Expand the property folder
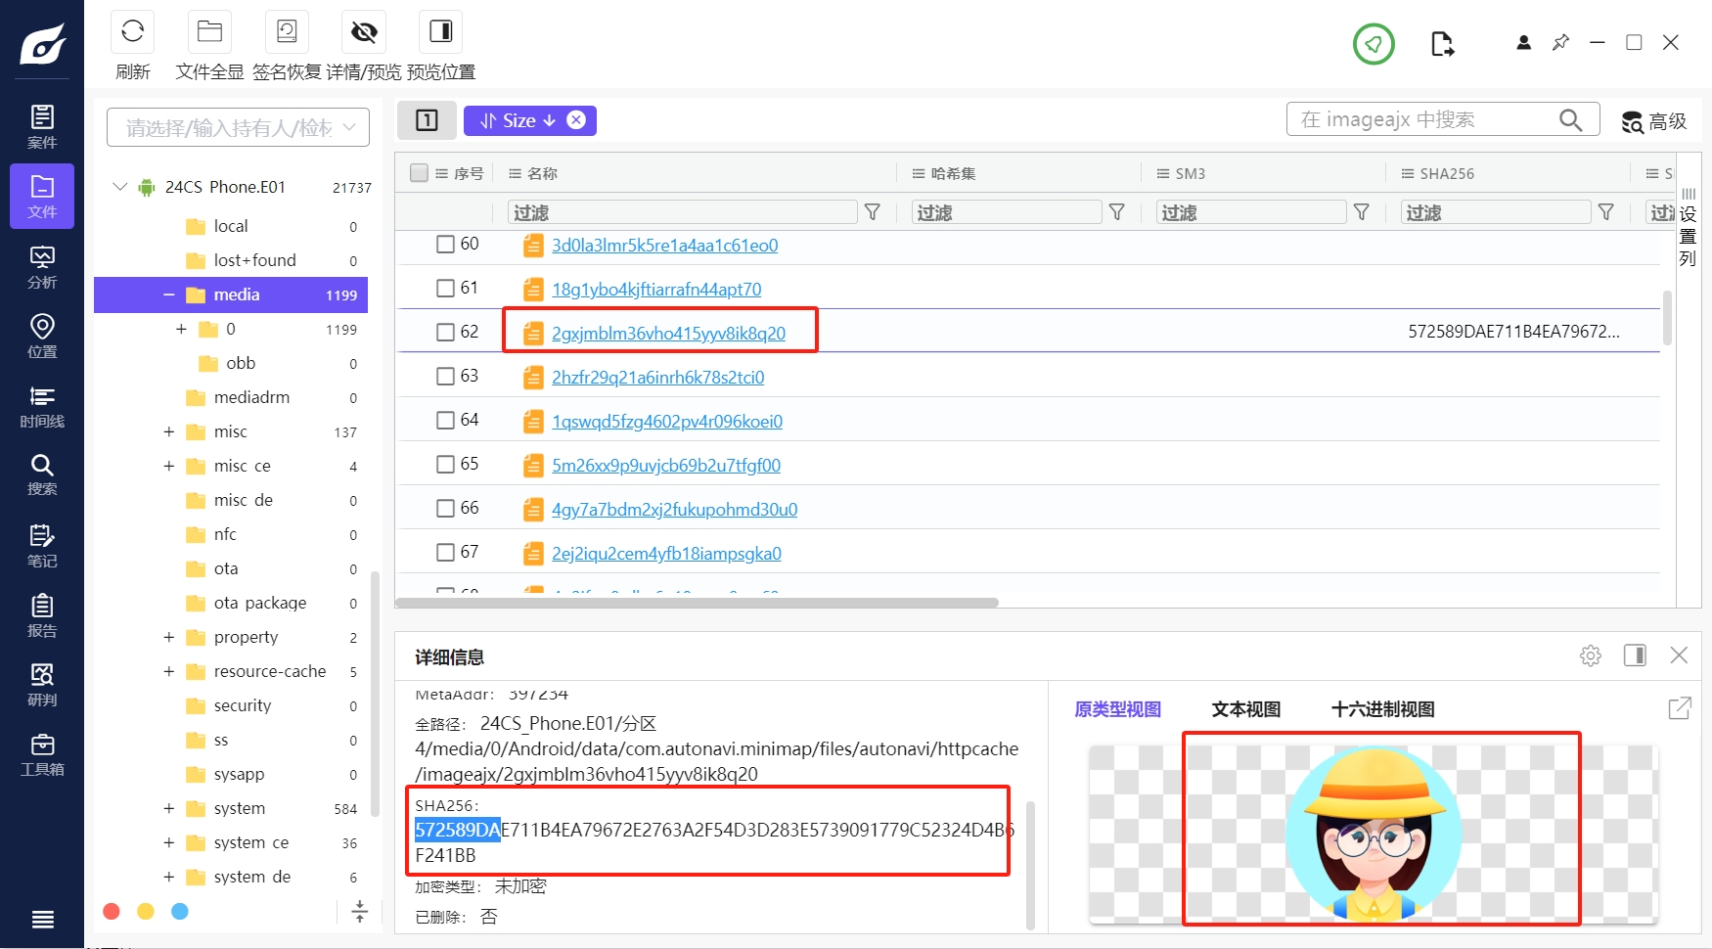 pos(168,637)
